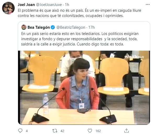Open Bea Talegón's name in quoted tweet
Image resolution: width=151 pixels, height=136 pixels.
click(x=39, y=27)
